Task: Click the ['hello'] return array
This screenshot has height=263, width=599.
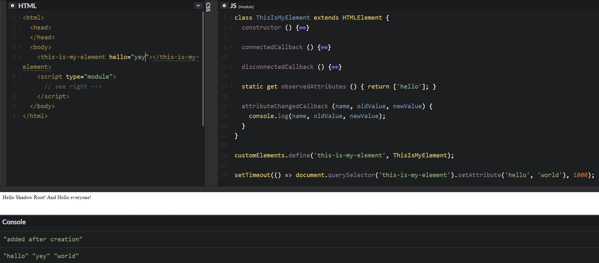Action: [x=409, y=87]
